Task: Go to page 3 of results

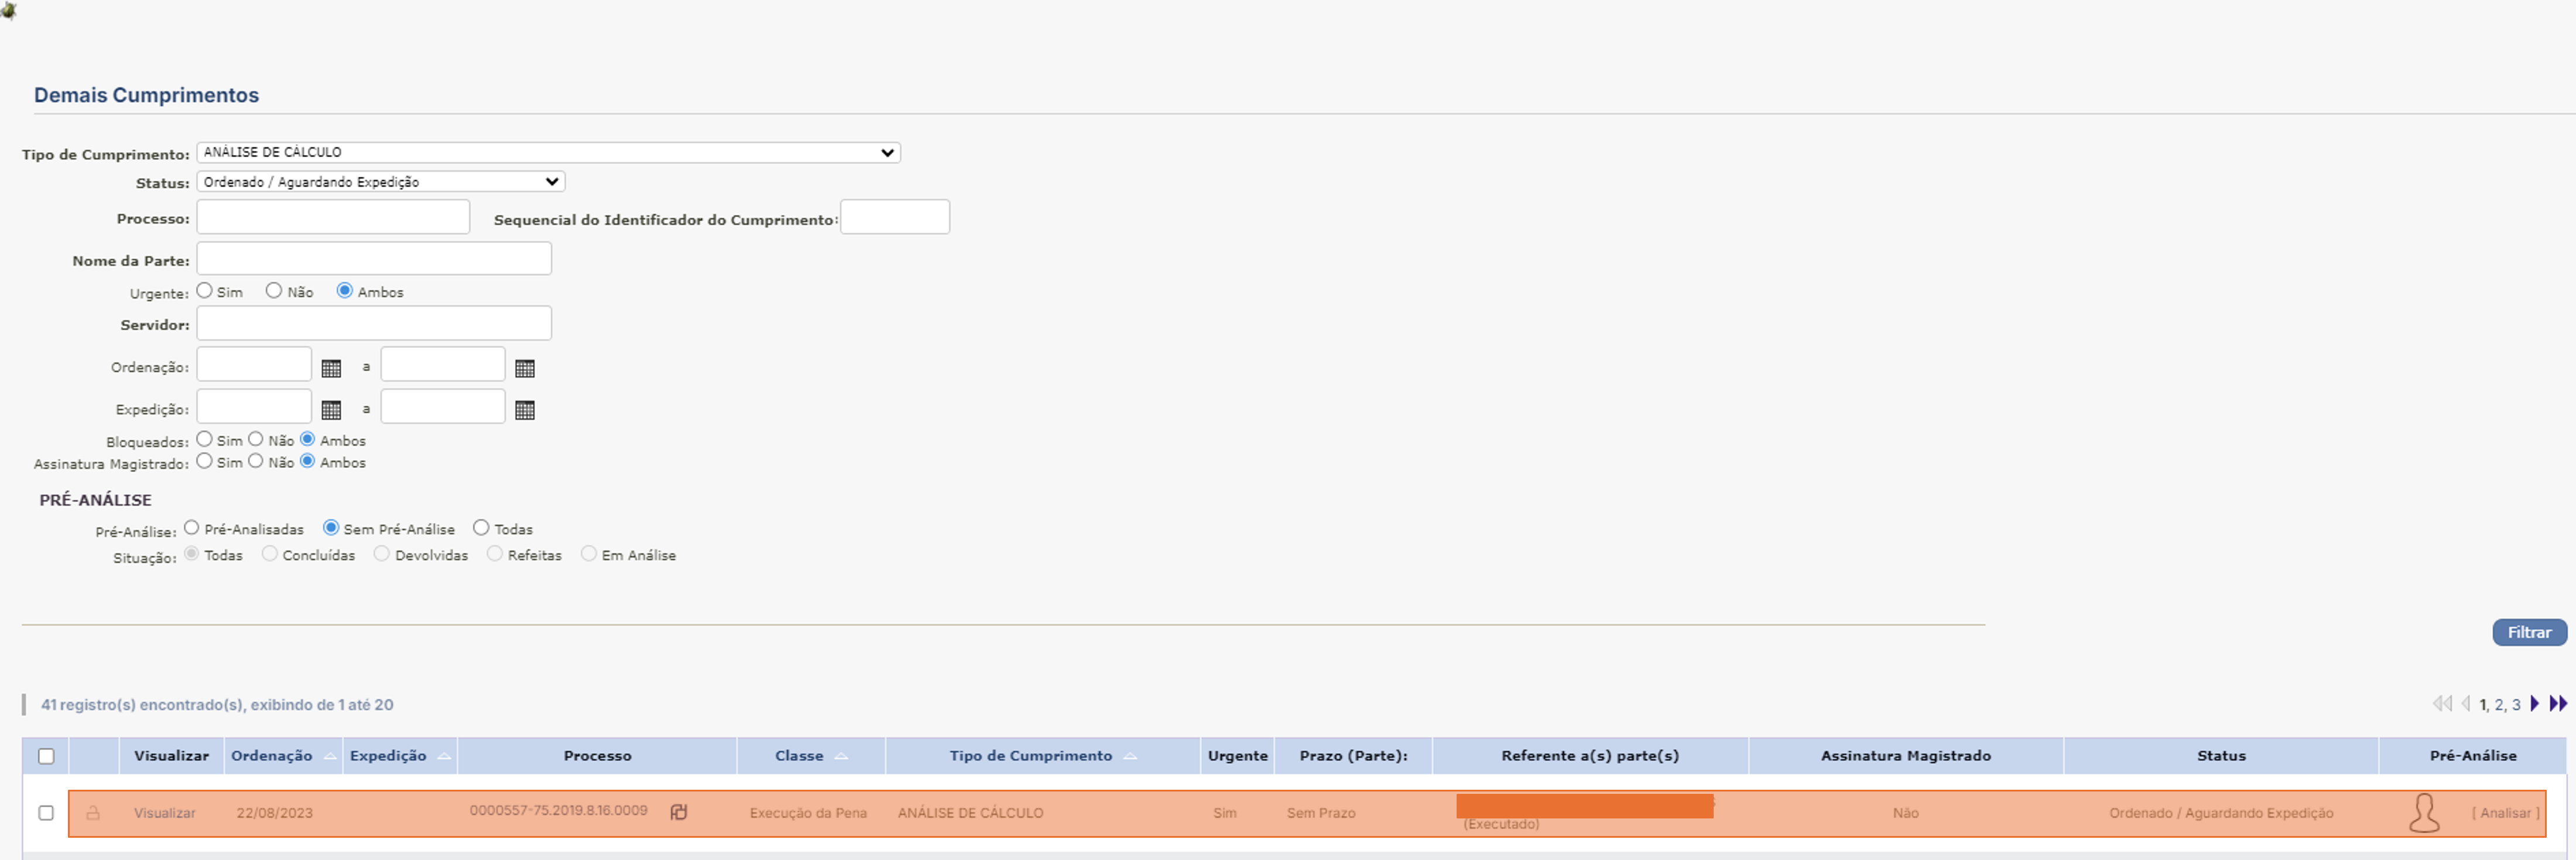Action: tap(2516, 705)
